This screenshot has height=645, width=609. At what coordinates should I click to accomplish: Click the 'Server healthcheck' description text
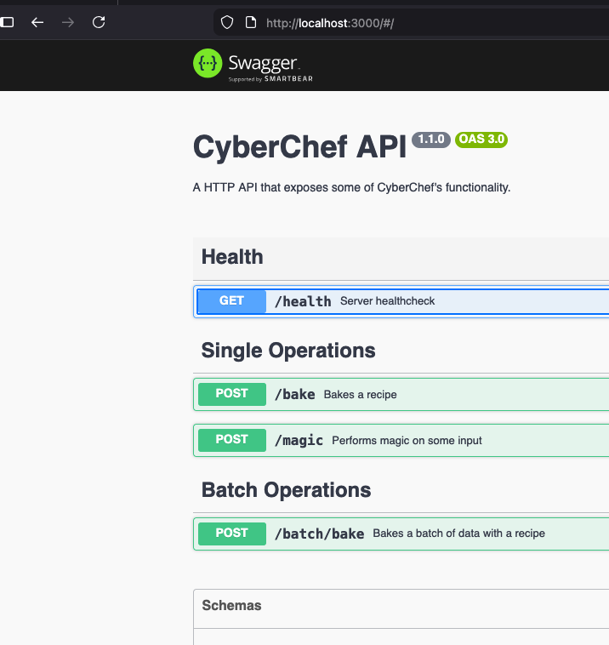[x=387, y=301]
